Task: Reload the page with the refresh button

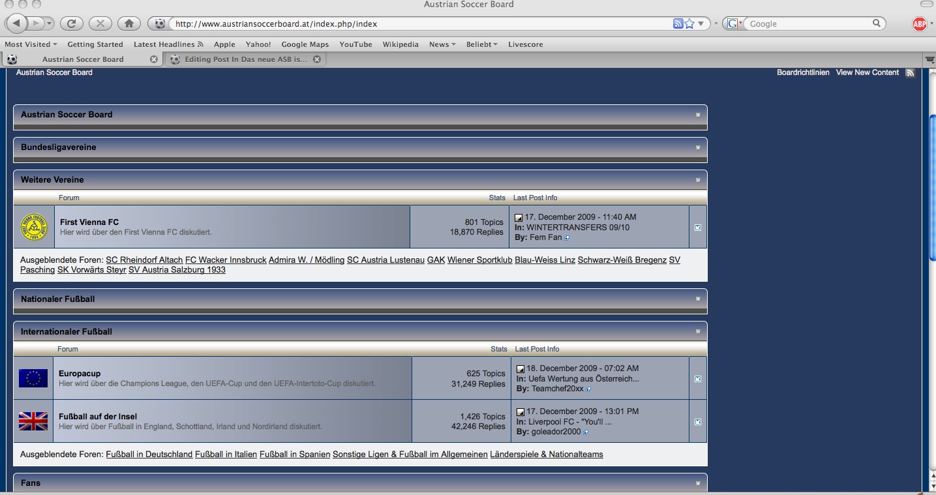Action: pos(71,23)
